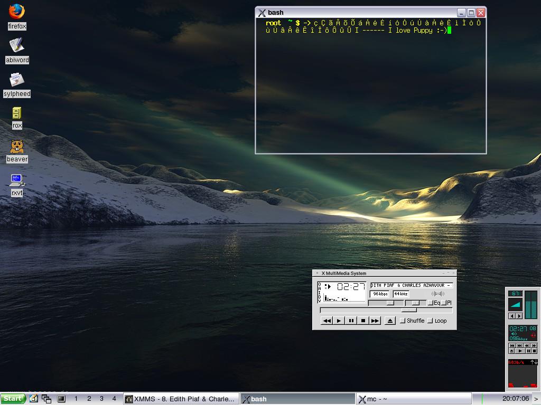
Task: Click the XMMS song position seek bar
Action: pyautogui.click(x=386, y=310)
